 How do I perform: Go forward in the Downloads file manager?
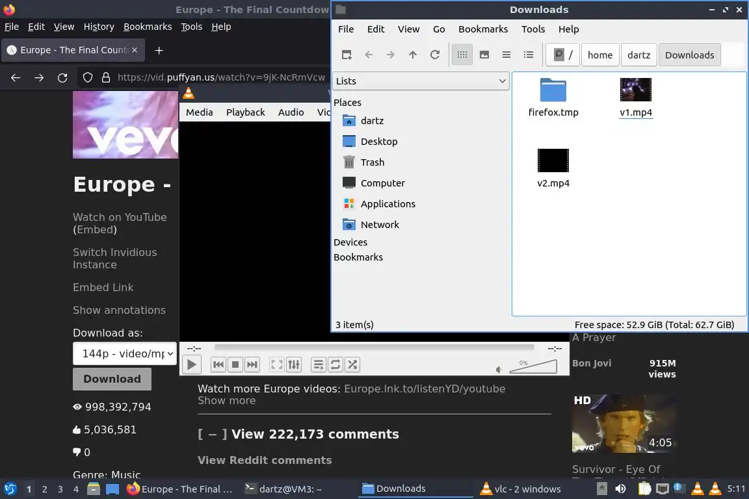pos(391,55)
